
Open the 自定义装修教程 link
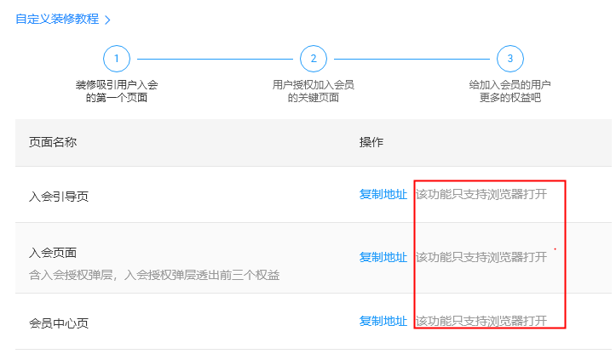pos(57,19)
